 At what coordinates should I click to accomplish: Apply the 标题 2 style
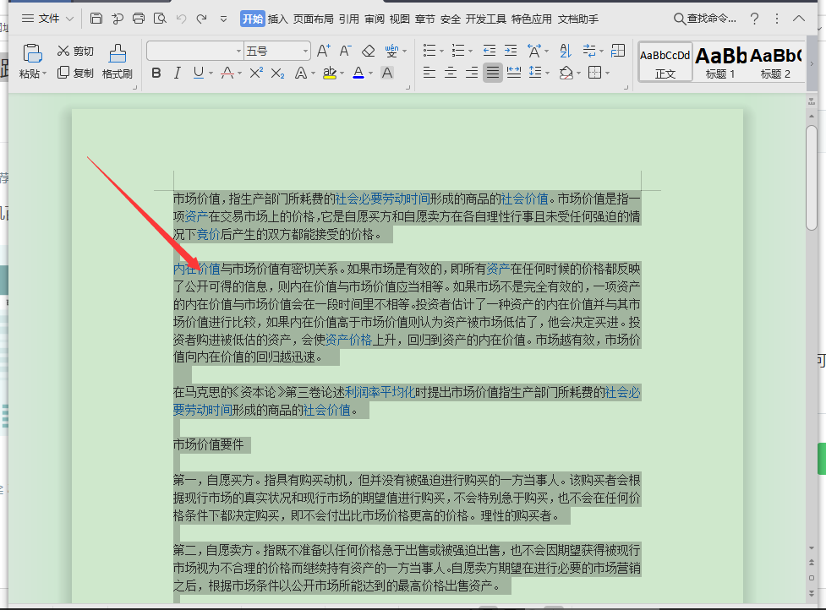point(775,63)
